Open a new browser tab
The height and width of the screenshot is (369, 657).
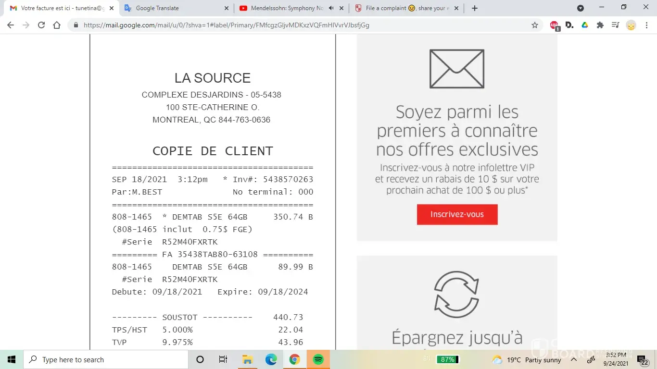coord(475,8)
